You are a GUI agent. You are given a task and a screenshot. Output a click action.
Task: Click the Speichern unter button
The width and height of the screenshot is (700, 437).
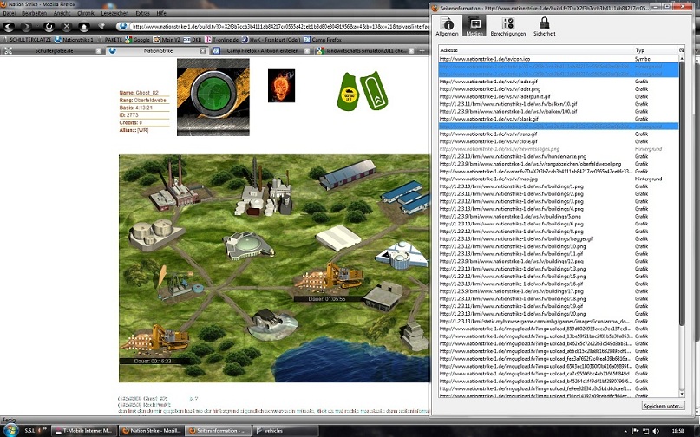[x=664, y=406]
